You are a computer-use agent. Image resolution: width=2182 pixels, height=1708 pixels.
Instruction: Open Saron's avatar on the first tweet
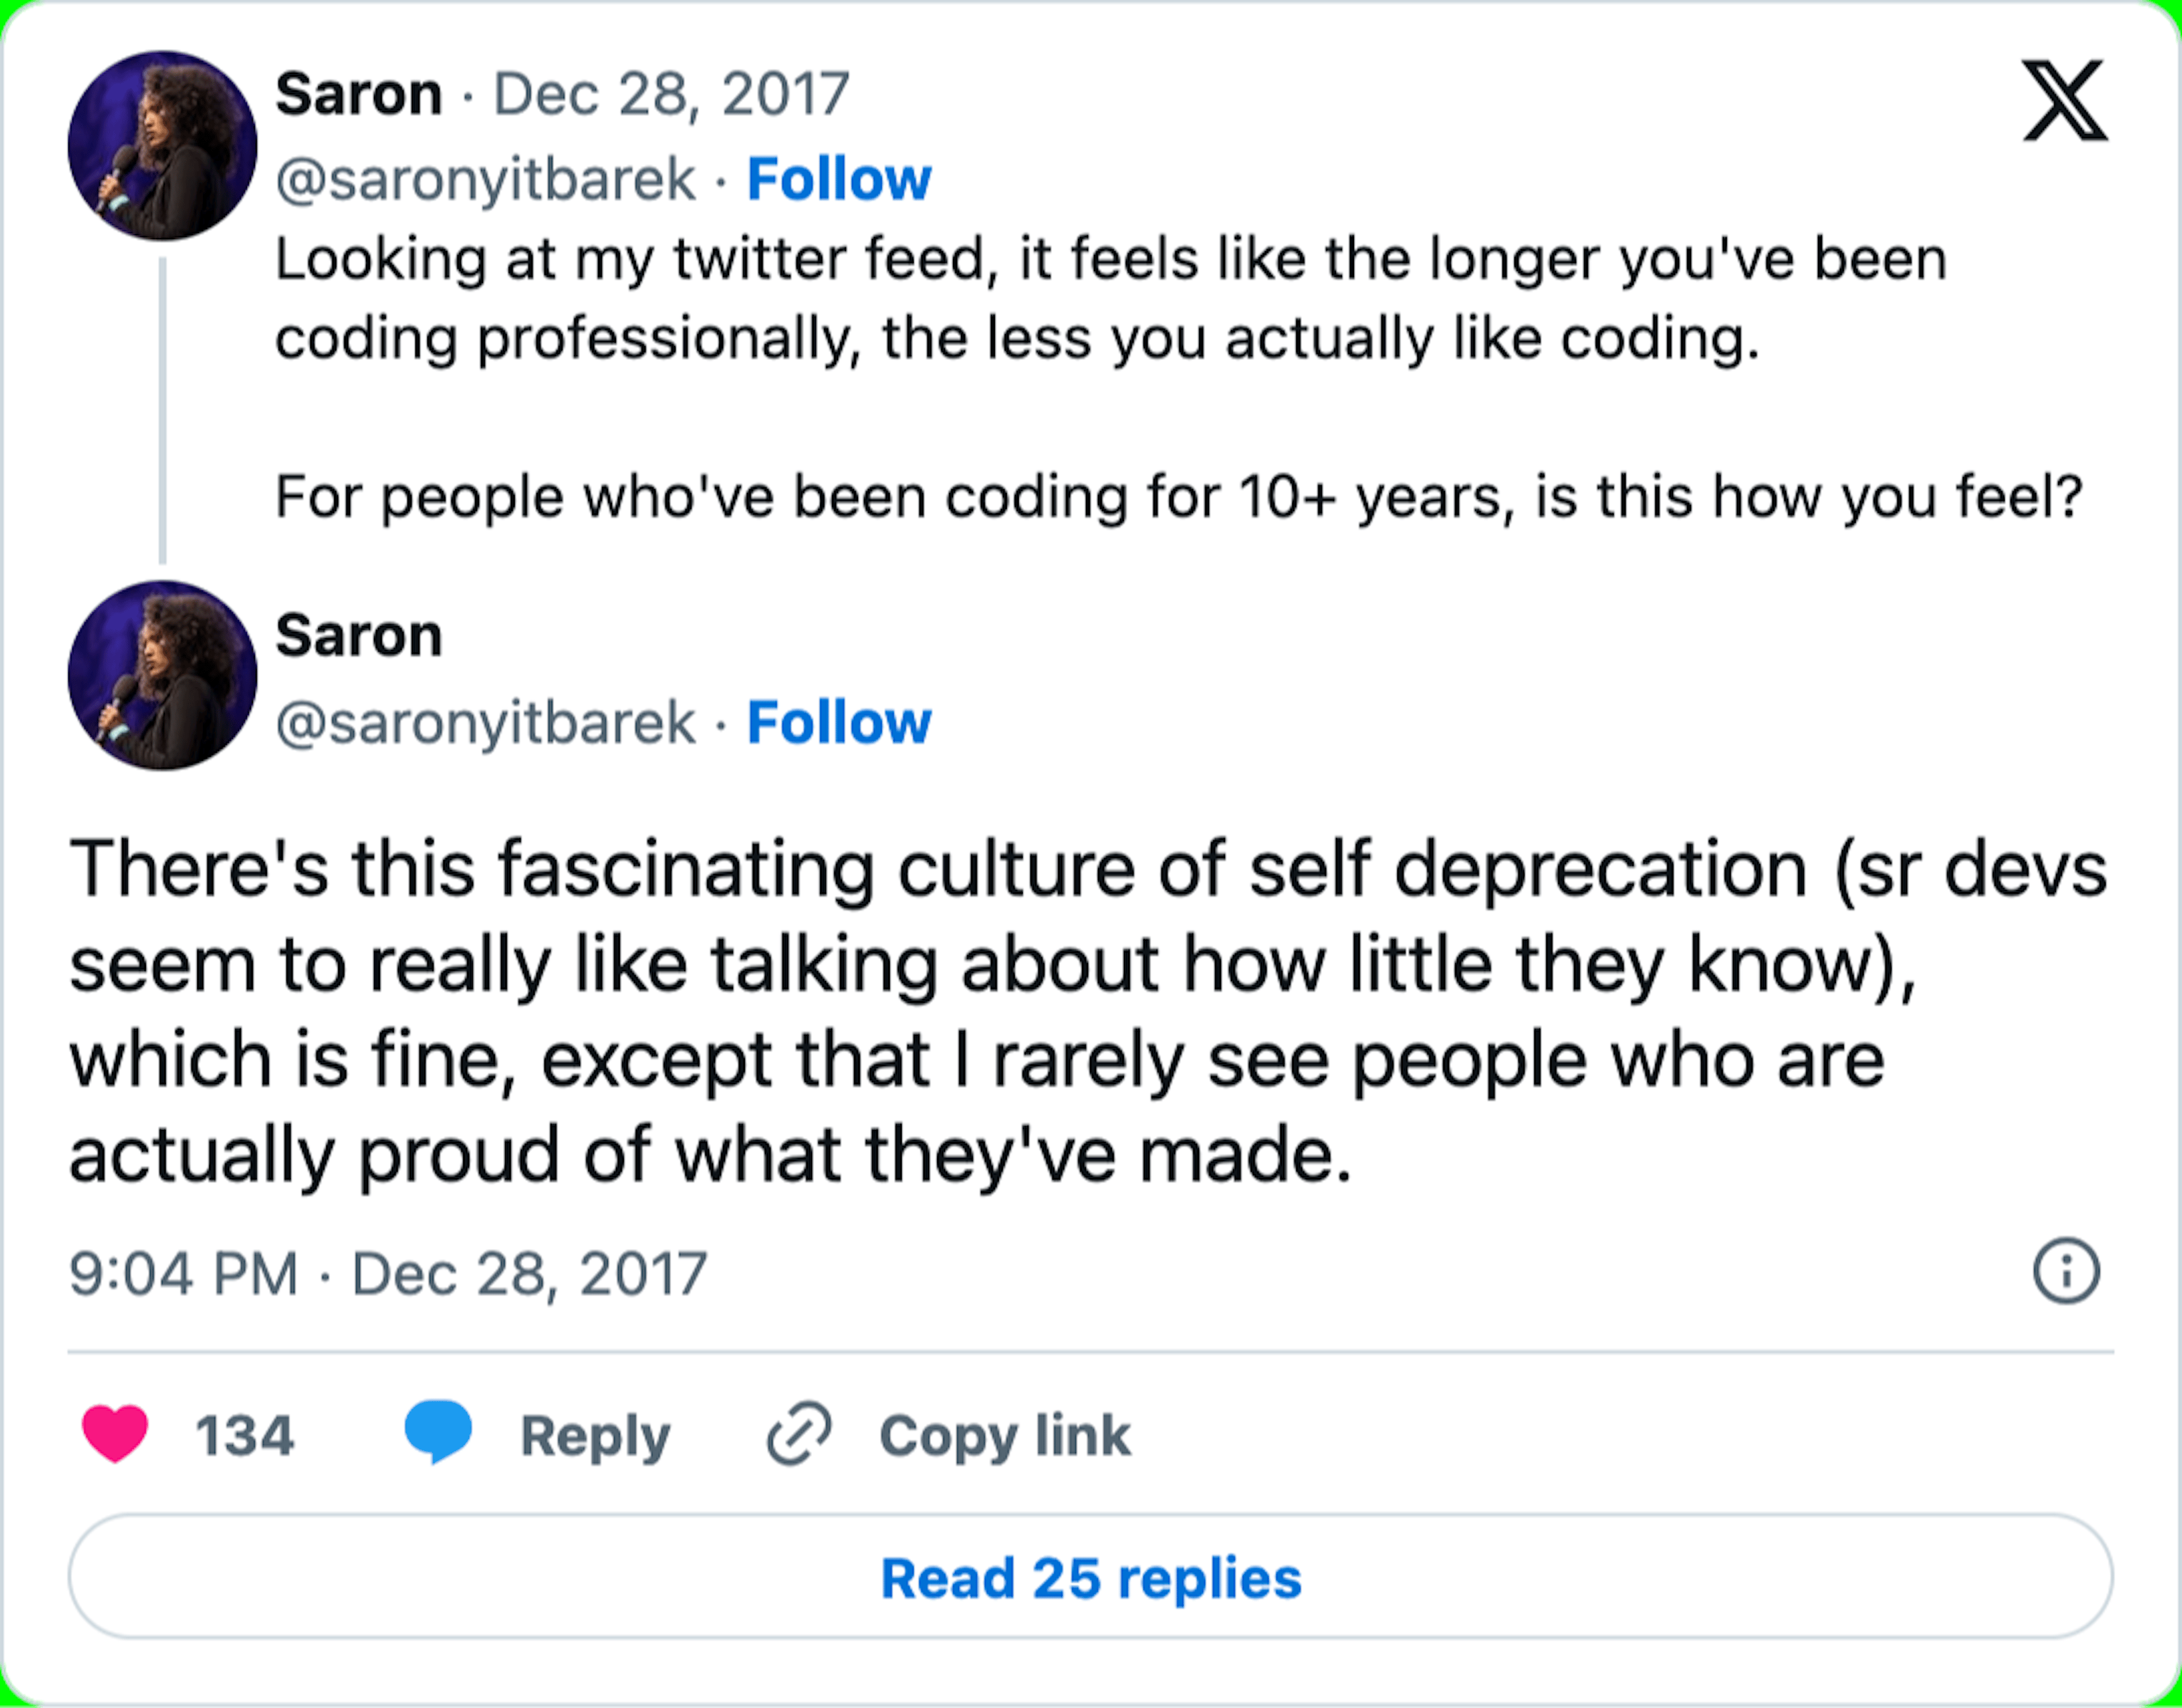coord(162,146)
